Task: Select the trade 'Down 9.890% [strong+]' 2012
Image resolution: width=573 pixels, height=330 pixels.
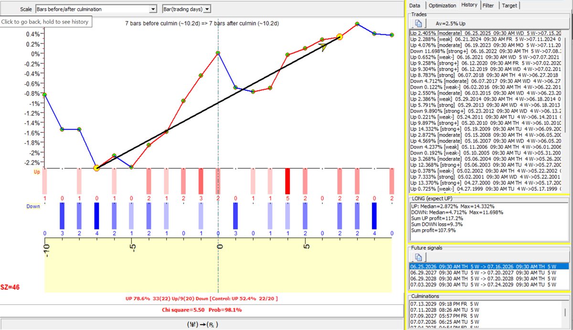Action: pyautogui.click(x=485, y=111)
